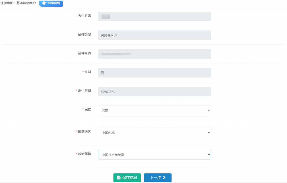Click the hand pointer icon beside 常见问题
287x183 pixels.
click(x=44, y=3)
